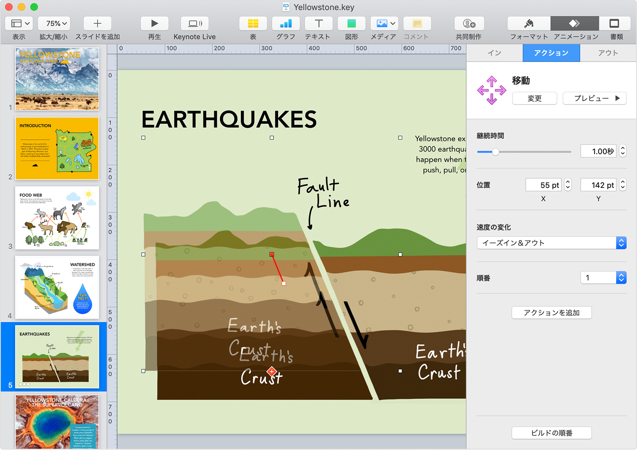The image size is (637, 450).
Task: Click the duration stepper arrows
Action: [x=623, y=151]
